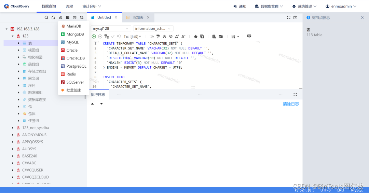
Task: Expand the 视图组 node
Action: point(18,50)
